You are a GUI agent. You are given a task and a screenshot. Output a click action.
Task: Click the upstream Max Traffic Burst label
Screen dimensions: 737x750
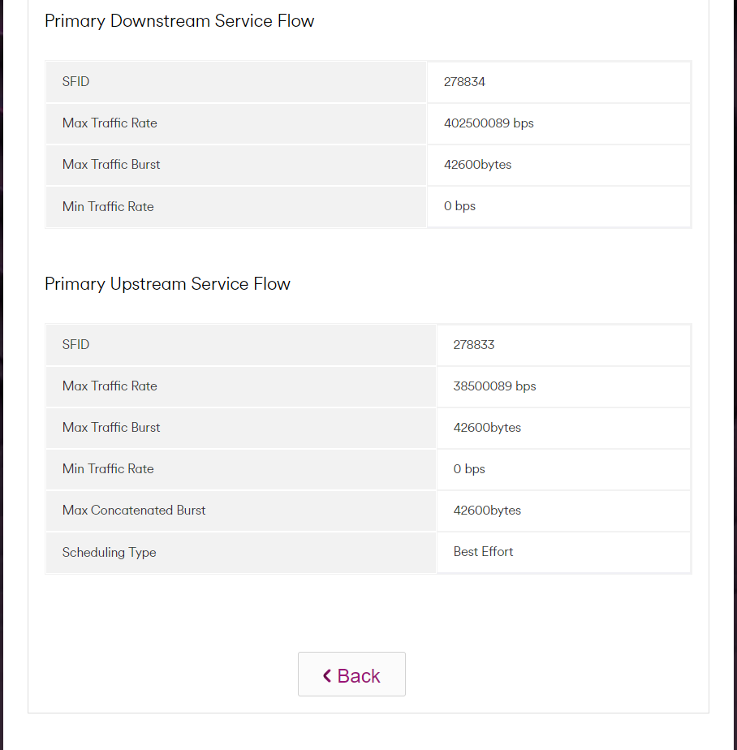[x=111, y=428]
